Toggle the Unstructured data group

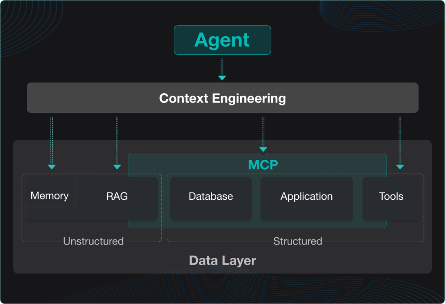(x=94, y=241)
